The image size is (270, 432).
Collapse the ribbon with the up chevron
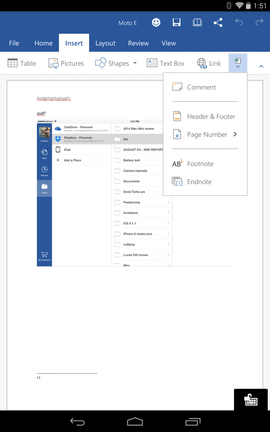(261, 66)
